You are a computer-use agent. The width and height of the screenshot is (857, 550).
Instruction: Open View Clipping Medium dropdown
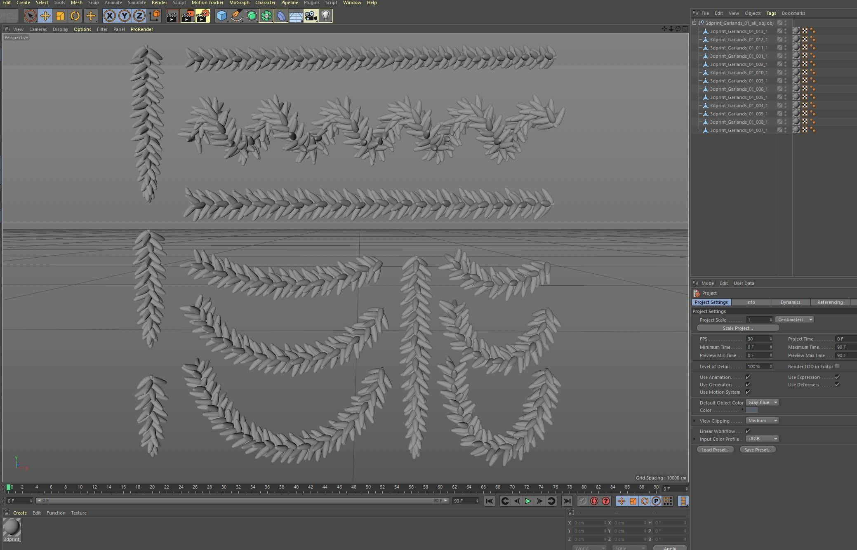click(762, 421)
